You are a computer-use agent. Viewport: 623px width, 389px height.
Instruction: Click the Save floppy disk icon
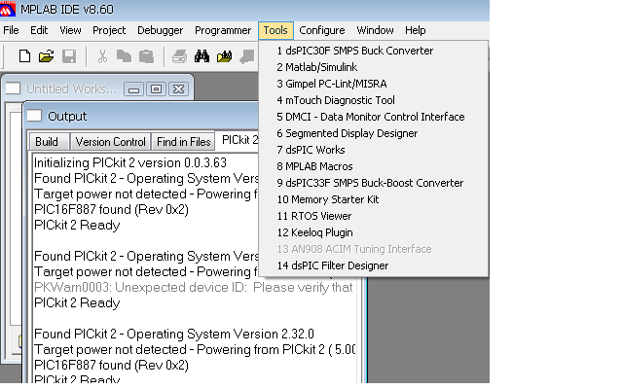coord(69,56)
